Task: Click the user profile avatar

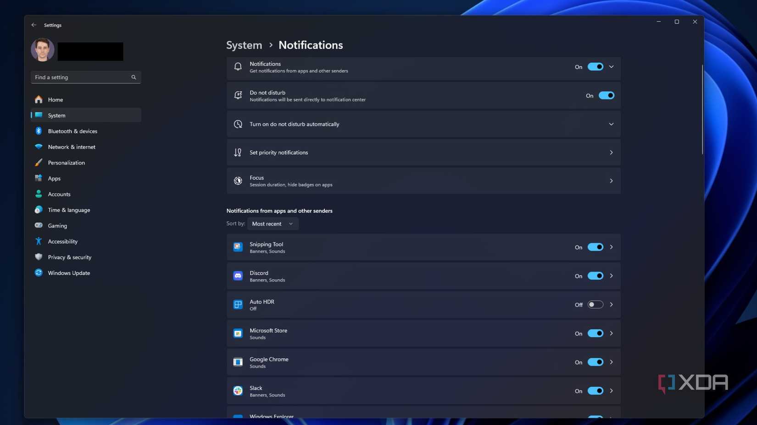Action: [x=43, y=50]
